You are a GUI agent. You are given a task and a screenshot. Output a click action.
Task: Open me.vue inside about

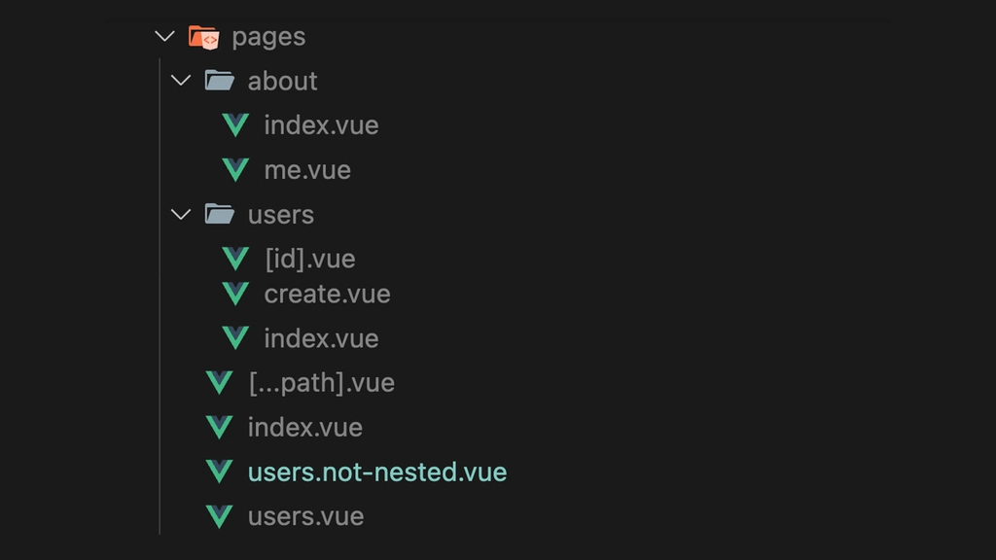307,169
